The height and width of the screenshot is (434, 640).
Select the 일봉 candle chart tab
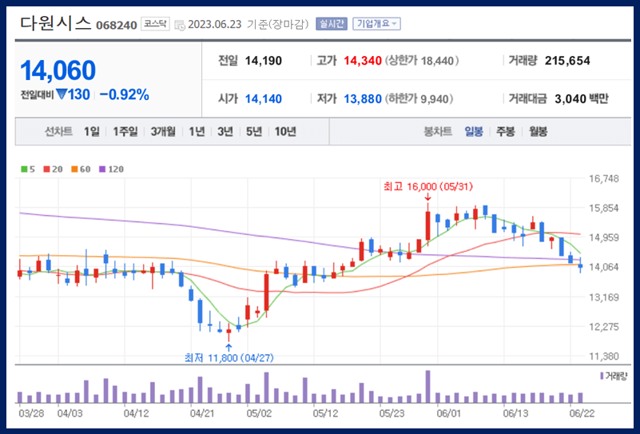tap(474, 131)
